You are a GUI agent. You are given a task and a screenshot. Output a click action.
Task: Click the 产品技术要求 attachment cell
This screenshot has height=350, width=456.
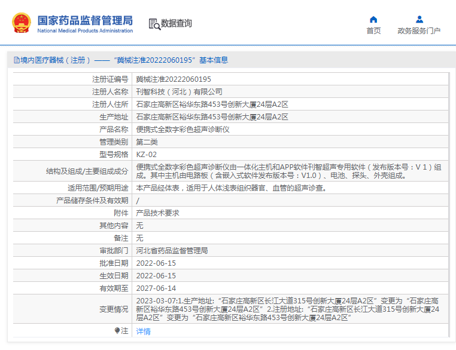pos(158,213)
